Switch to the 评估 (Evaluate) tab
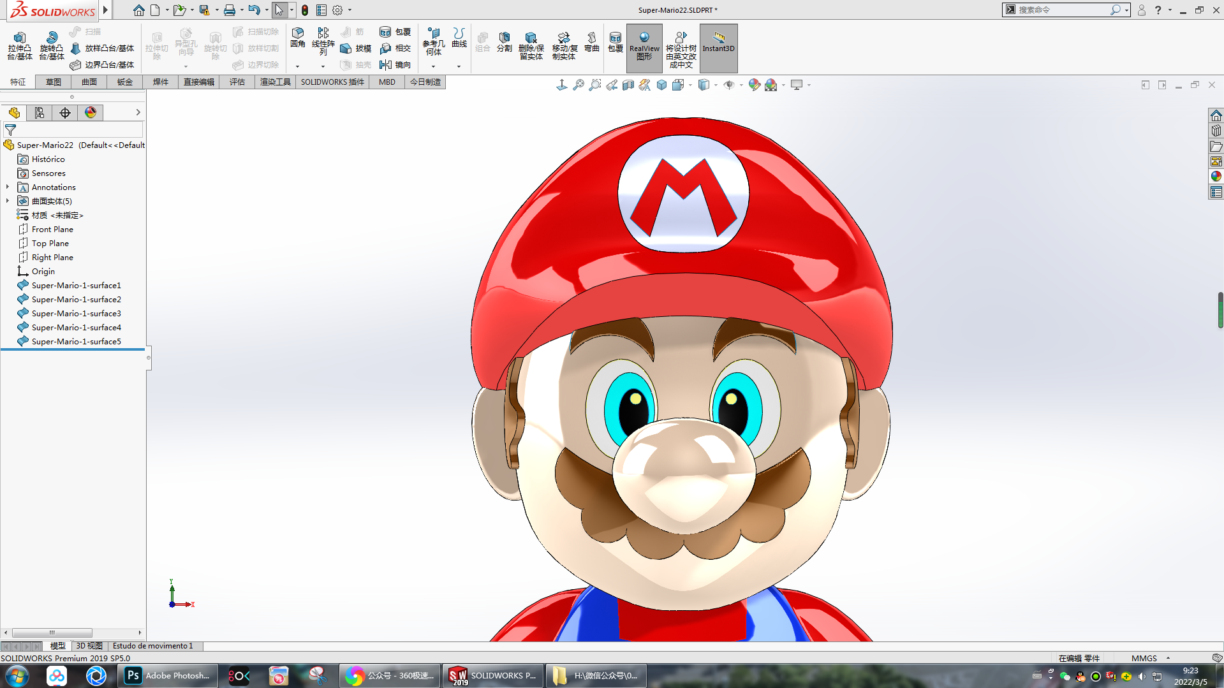1224x688 pixels. [x=237, y=82]
